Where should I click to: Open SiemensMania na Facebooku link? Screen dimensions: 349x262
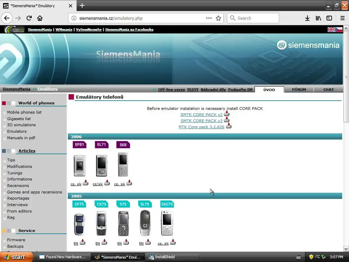point(129,30)
